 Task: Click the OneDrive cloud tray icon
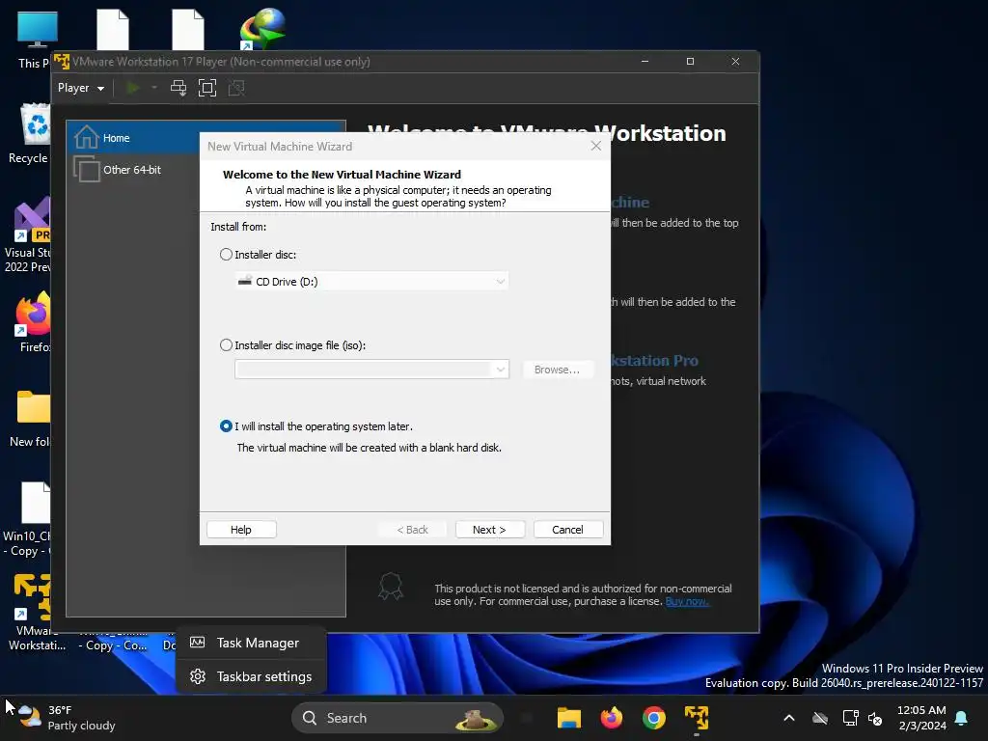click(820, 718)
